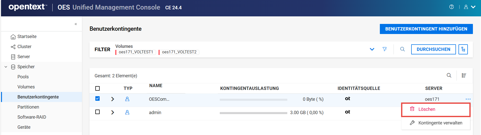This screenshot has height=135, width=481.
Task: Open the tree view browse icon
Action: (463, 49)
